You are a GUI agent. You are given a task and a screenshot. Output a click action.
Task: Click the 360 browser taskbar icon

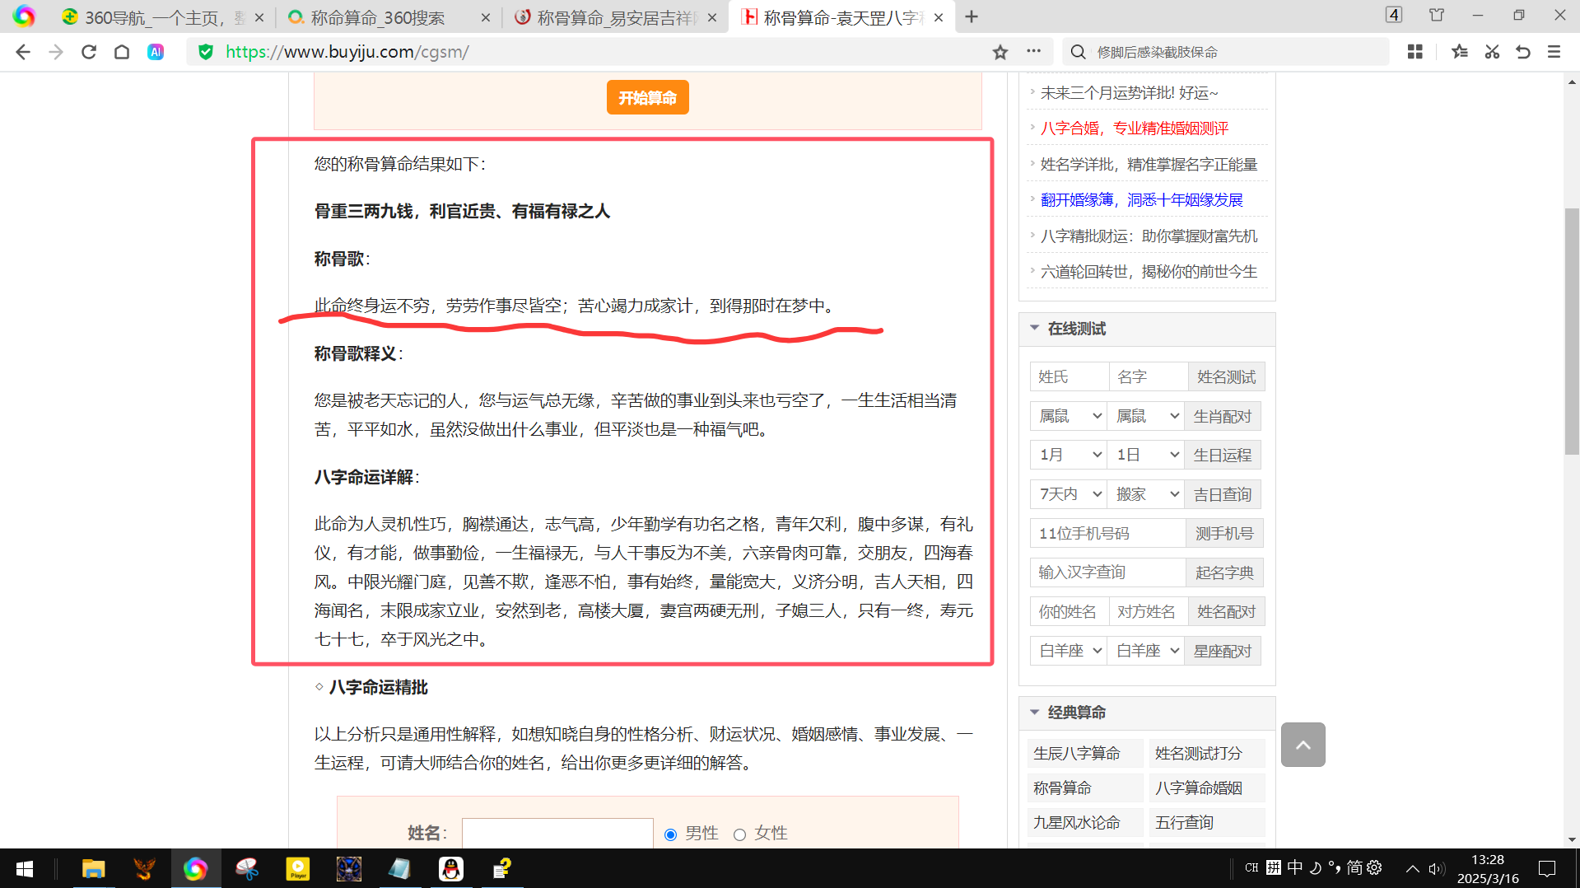(196, 869)
